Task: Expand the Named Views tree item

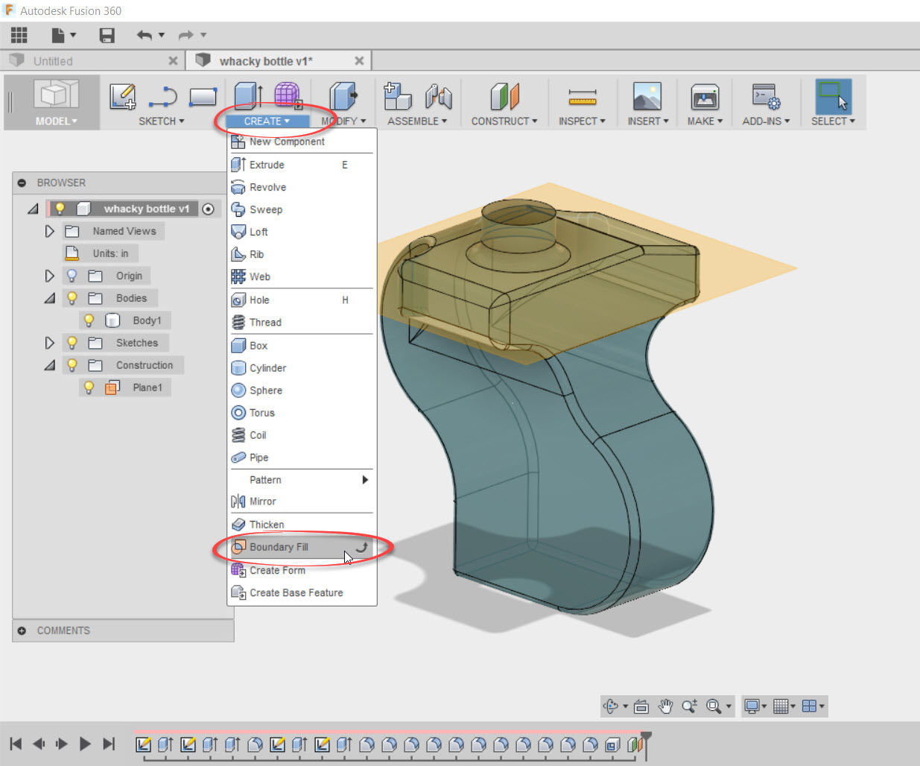Action: coord(49,231)
